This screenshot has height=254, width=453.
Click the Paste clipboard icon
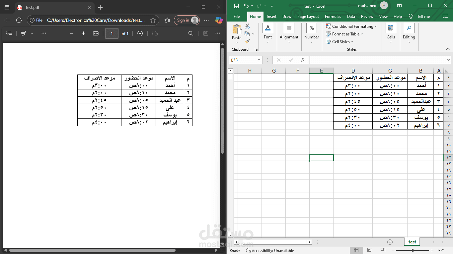(237, 29)
